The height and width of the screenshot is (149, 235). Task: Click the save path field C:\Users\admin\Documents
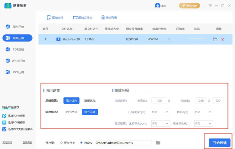[x=123, y=143]
